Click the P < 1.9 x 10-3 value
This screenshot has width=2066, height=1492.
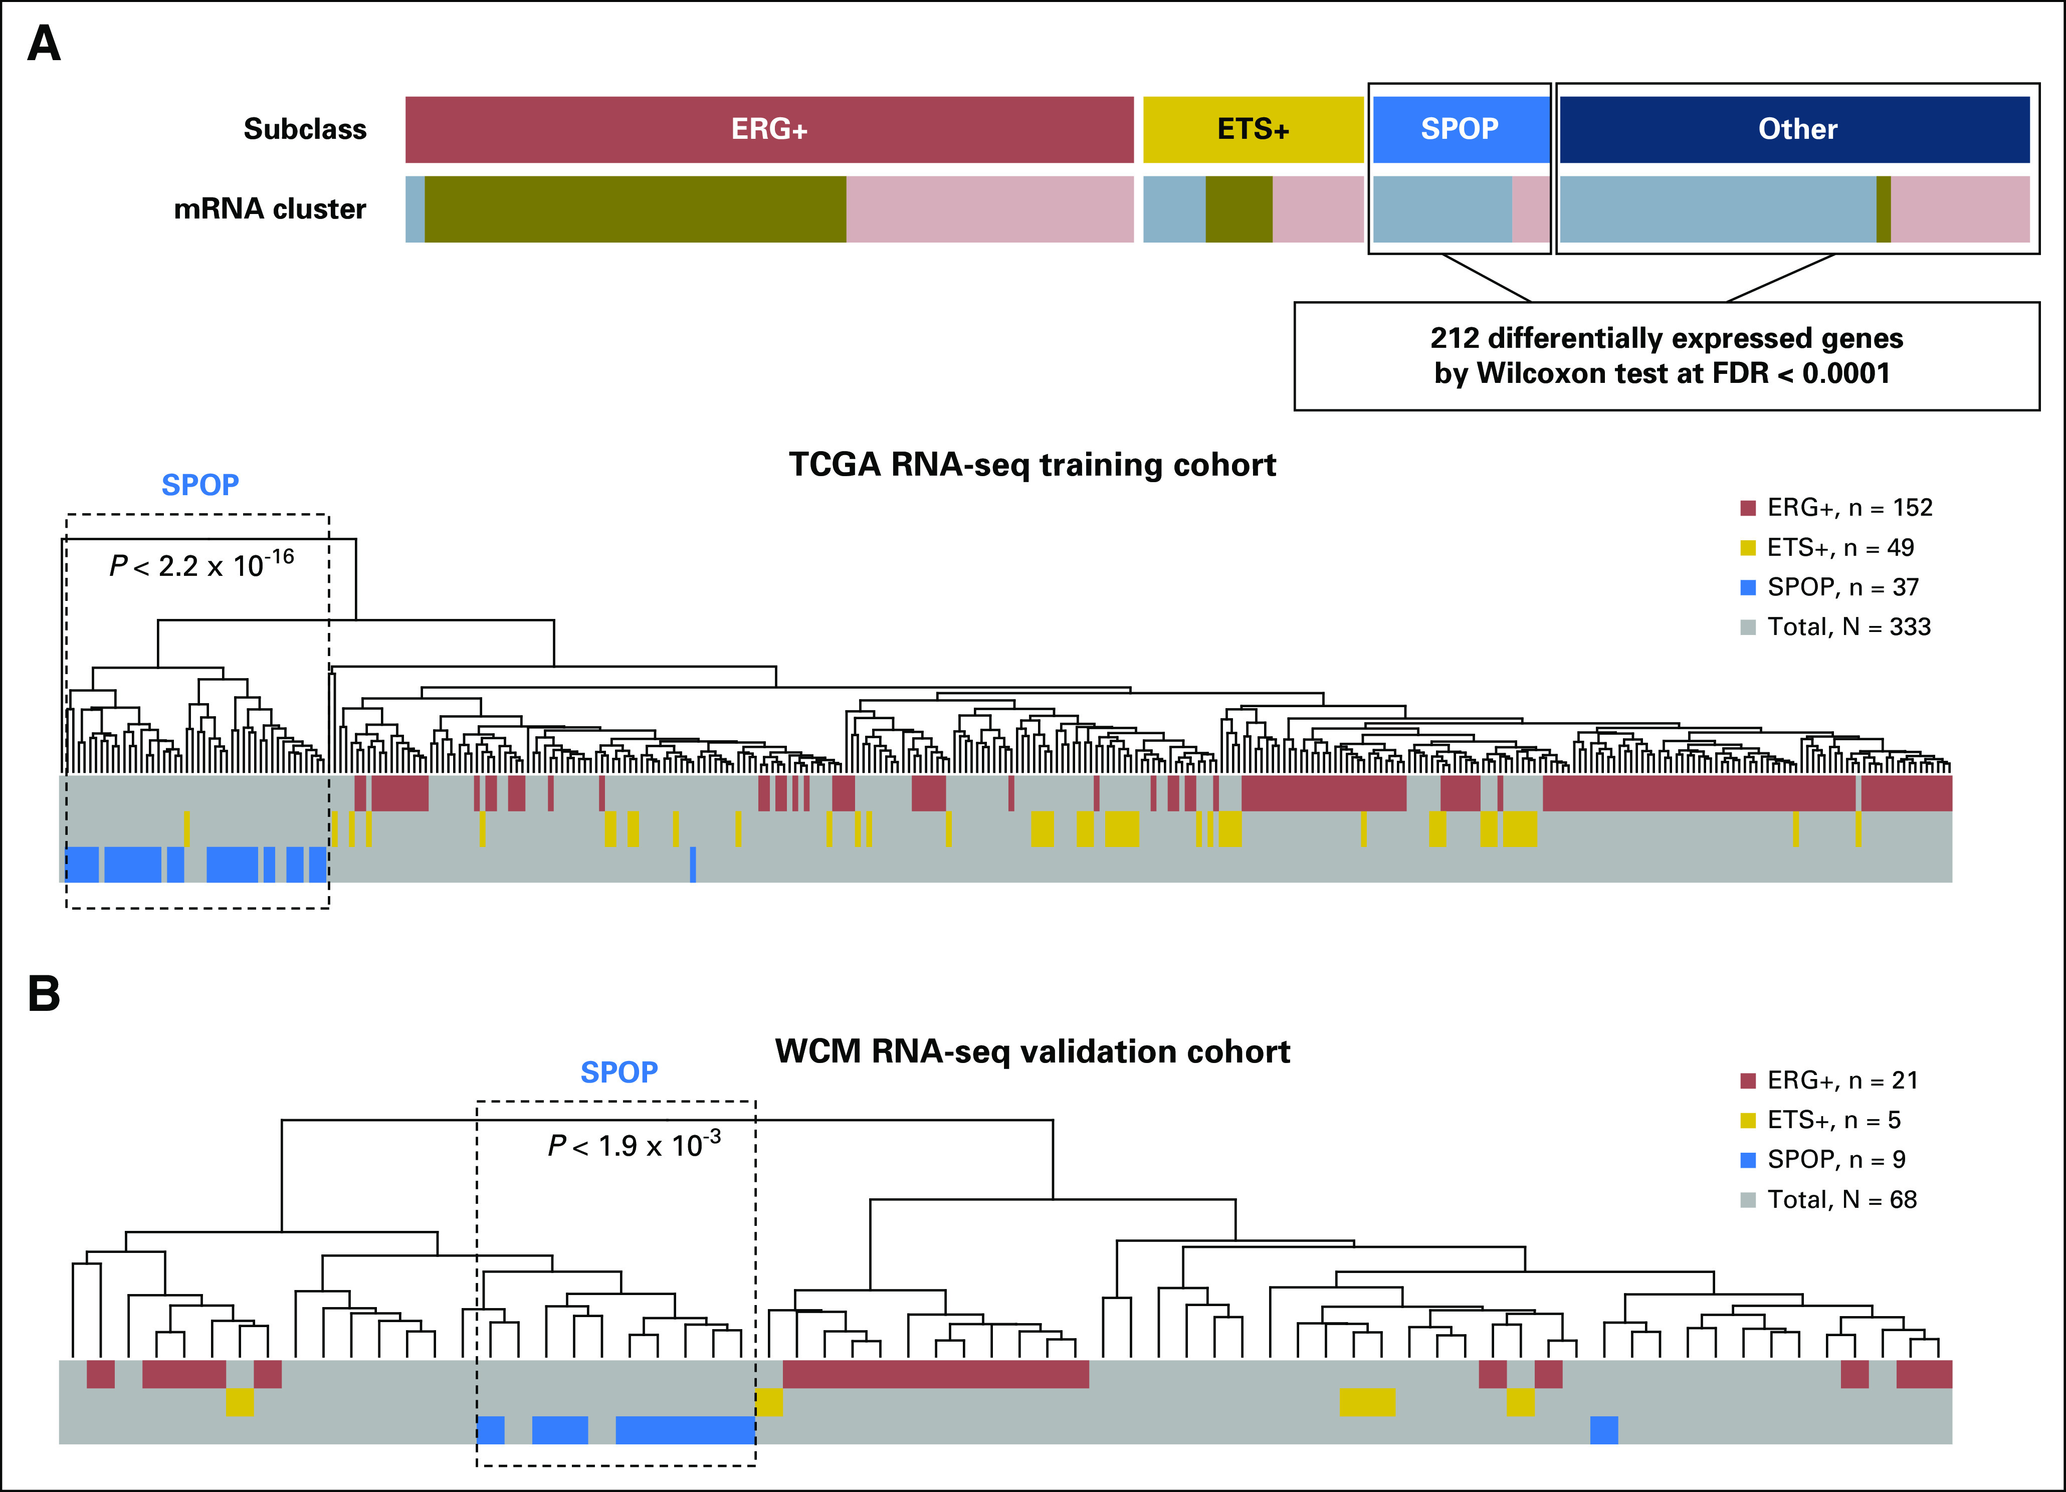click(x=634, y=1144)
